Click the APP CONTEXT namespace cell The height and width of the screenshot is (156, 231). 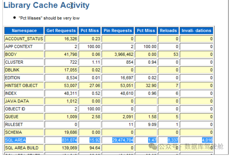(24, 47)
